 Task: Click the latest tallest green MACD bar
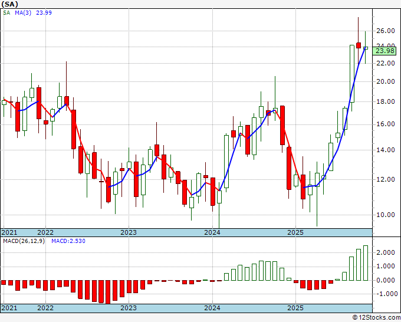(366, 263)
